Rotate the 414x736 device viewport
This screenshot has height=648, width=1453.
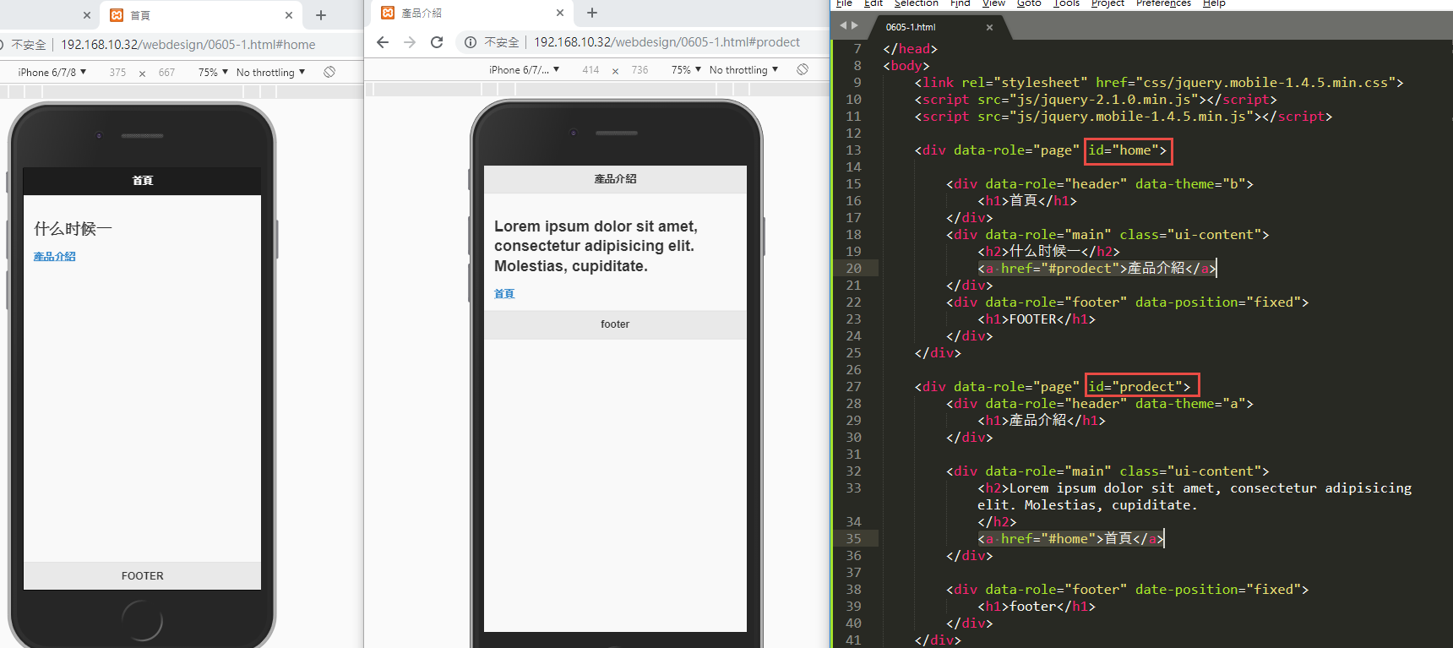pyautogui.click(x=803, y=69)
